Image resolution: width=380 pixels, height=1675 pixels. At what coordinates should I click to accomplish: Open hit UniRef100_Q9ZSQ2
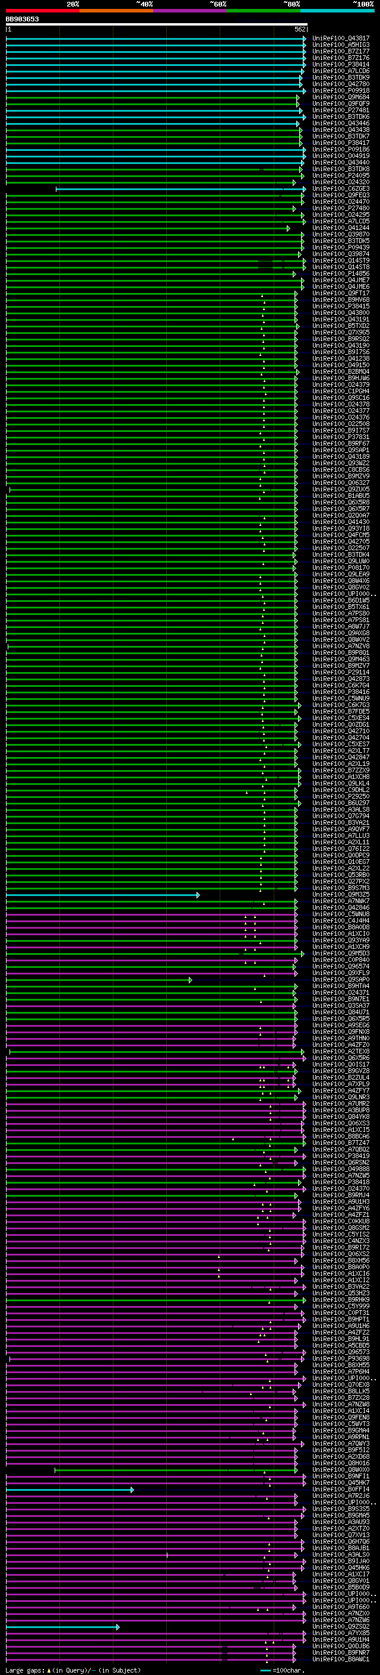click(341, 1626)
